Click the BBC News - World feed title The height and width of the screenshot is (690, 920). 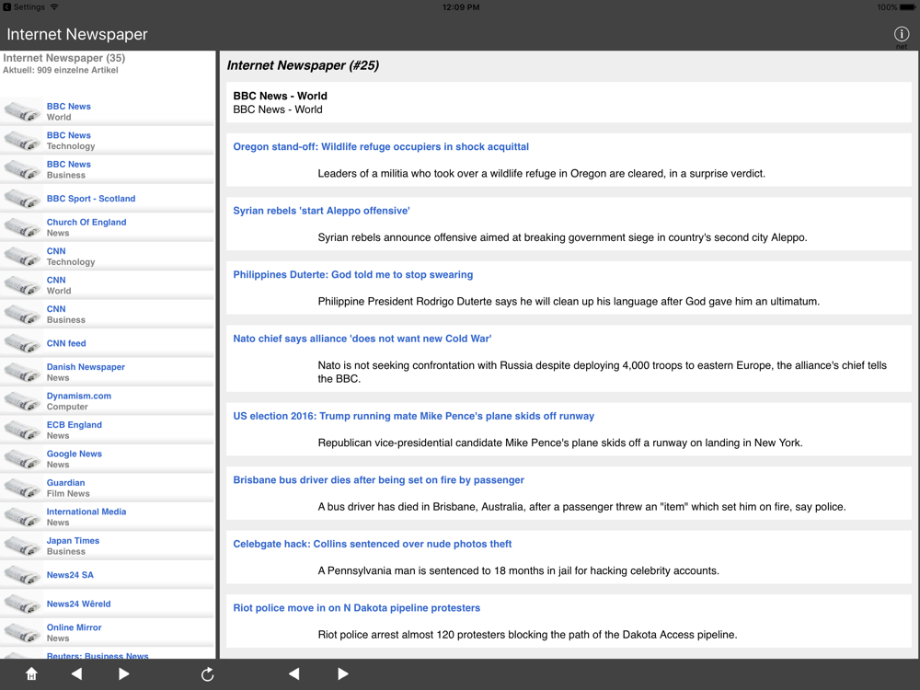280,96
